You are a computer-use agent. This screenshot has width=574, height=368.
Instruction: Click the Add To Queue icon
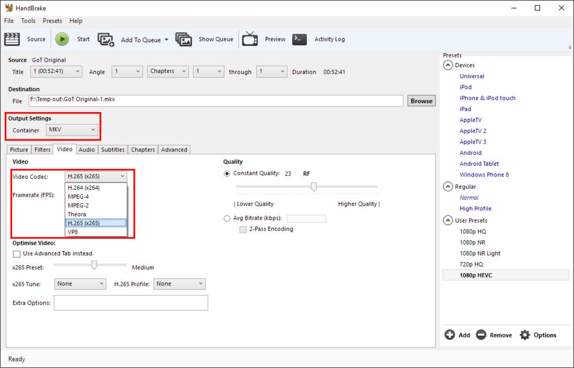point(106,39)
